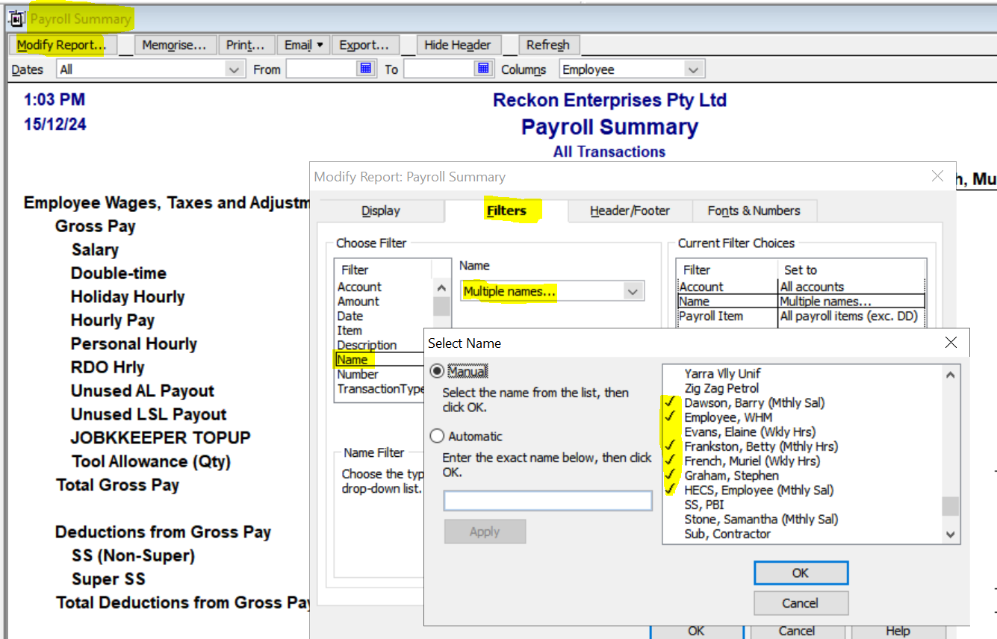Viewport: 997px width, 639px height.
Task: Cancel the Select Name dialog
Action: click(x=801, y=602)
